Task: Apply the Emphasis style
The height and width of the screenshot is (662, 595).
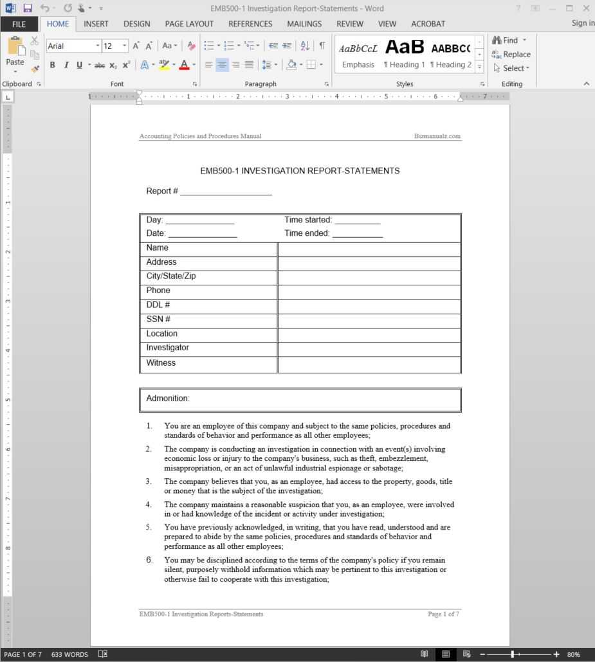Action: [358, 55]
